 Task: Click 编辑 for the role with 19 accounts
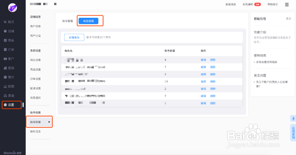tap(203, 82)
